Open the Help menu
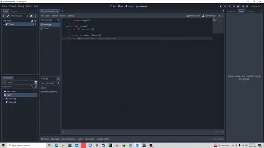Screen dimensions: 264x148 pyautogui.click(x=36, y=6)
